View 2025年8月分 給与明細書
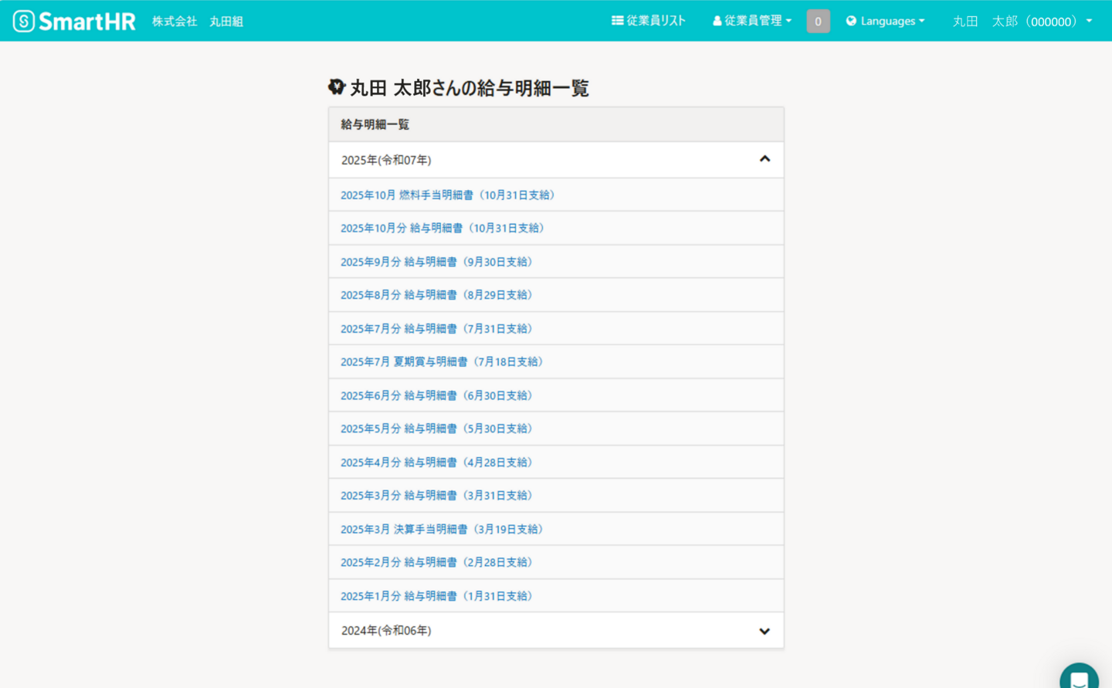The image size is (1112, 688). [437, 295]
